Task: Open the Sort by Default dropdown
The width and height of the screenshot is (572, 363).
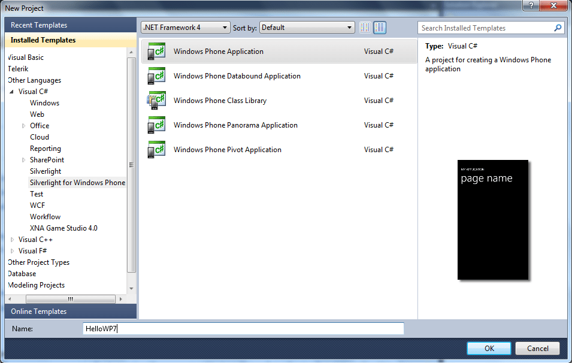Action: point(307,28)
